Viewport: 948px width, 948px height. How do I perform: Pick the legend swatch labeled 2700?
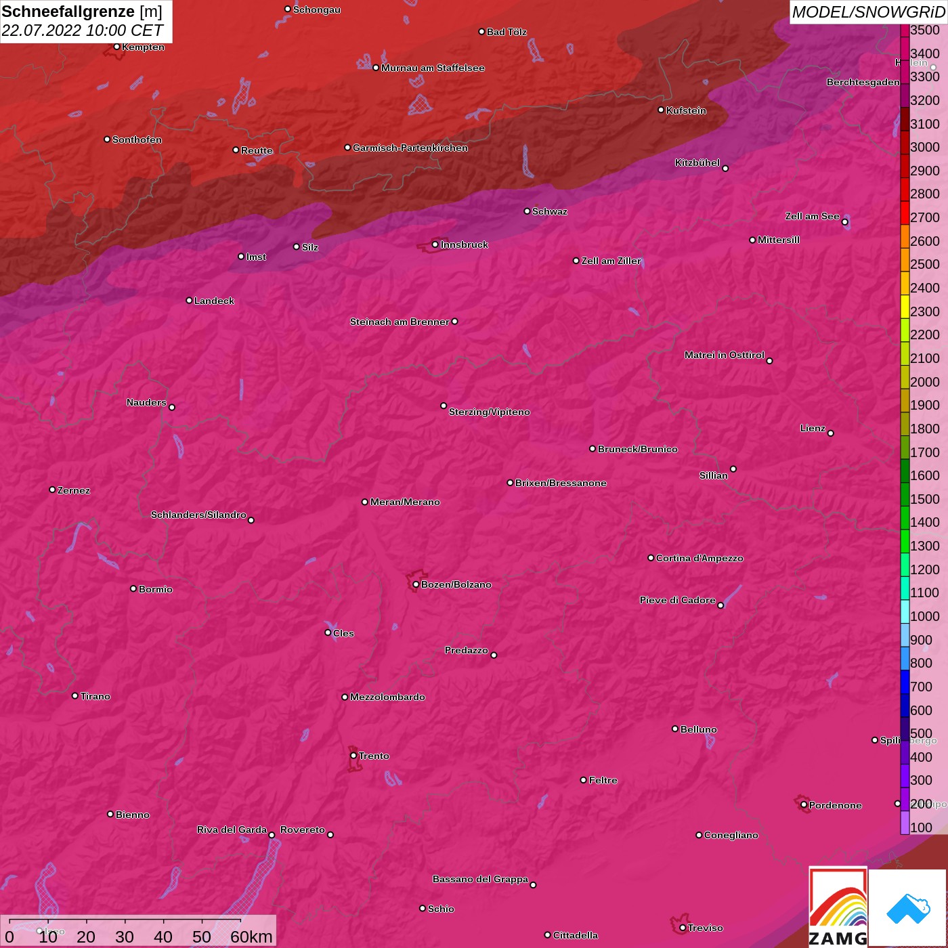tap(905, 213)
